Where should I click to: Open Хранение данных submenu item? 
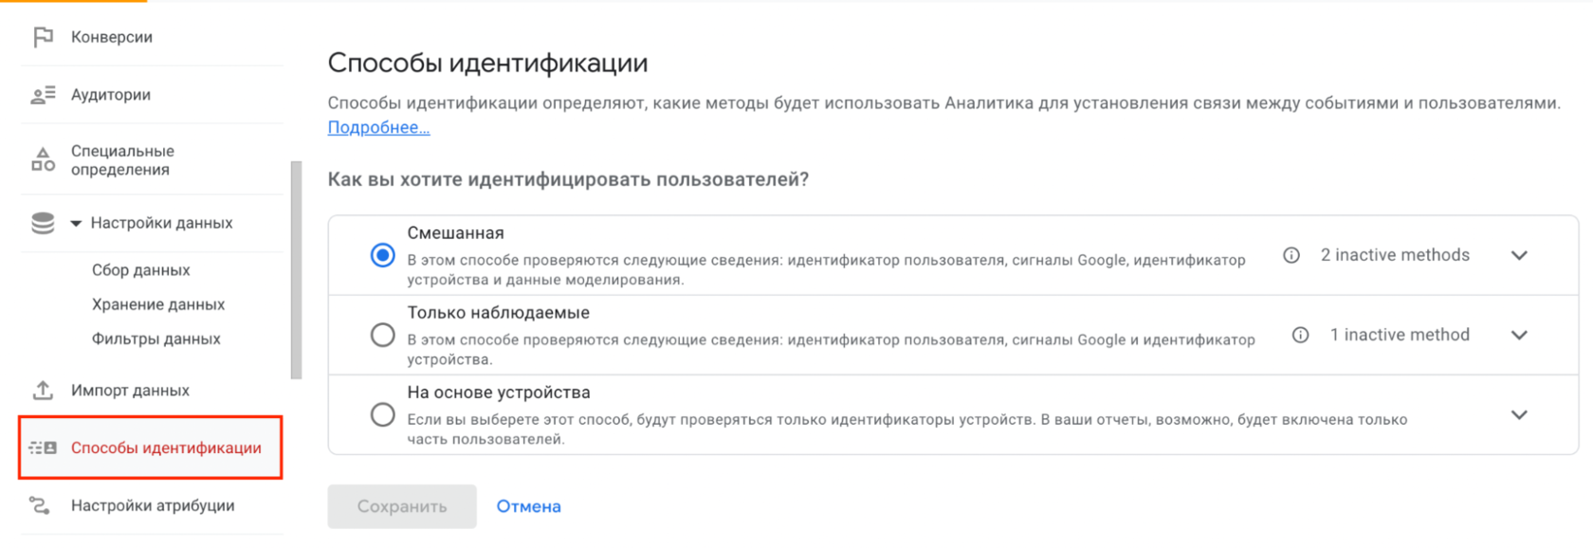(x=158, y=304)
